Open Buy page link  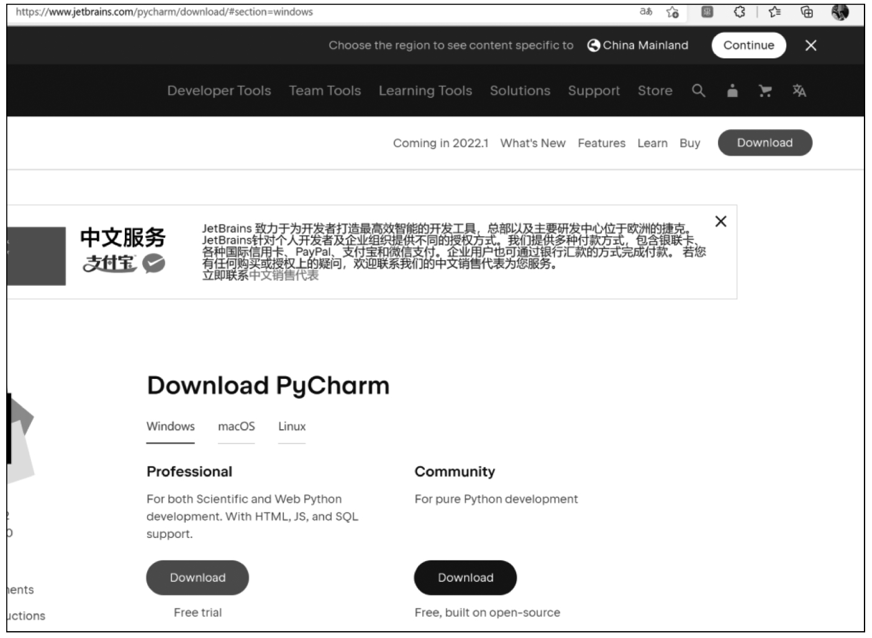(x=689, y=143)
